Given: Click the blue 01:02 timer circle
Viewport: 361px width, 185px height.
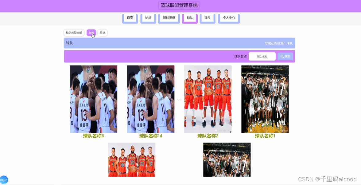Looking at the screenshot, I should pyautogui.click(x=4, y=180).
